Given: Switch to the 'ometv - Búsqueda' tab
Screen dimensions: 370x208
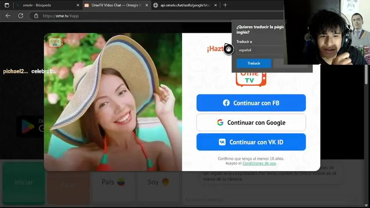Looking at the screenshot, I should [48, 5].
